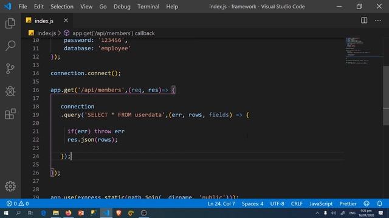The width and height of the screenshot is (389, 218).
Task: Open the Selection menu
Action: [x=62, y=7]
